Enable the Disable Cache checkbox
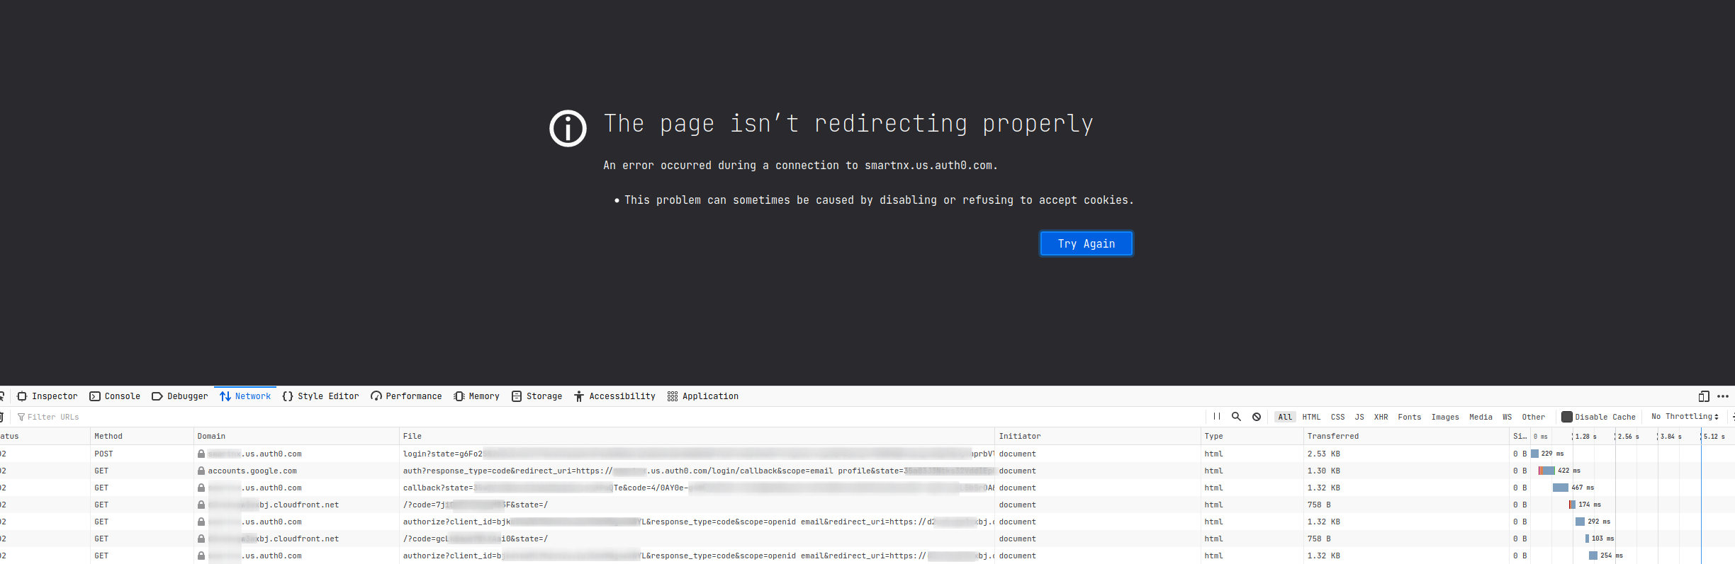The image size is (1735, 564). pyautogui.click(x=1567, y=417)
